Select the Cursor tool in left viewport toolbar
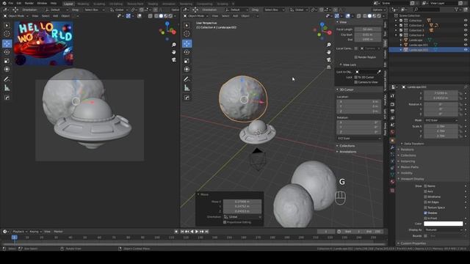The height and width of the screenshot is (264, 470). 7,34
